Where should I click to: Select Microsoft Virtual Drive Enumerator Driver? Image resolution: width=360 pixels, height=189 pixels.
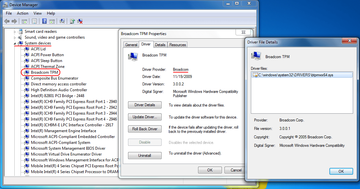tap(66, 154)
